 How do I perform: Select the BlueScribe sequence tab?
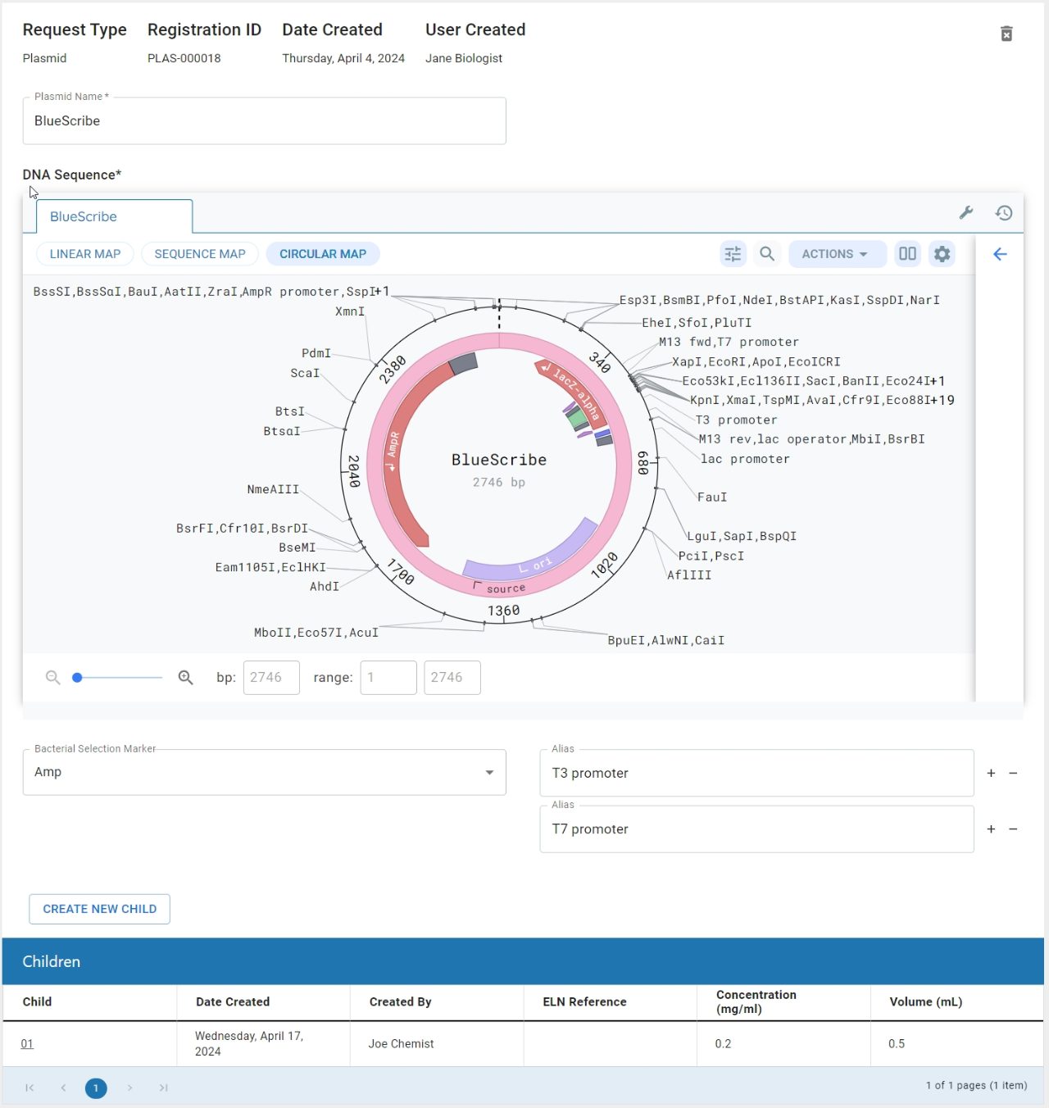(x=114, y=216)
